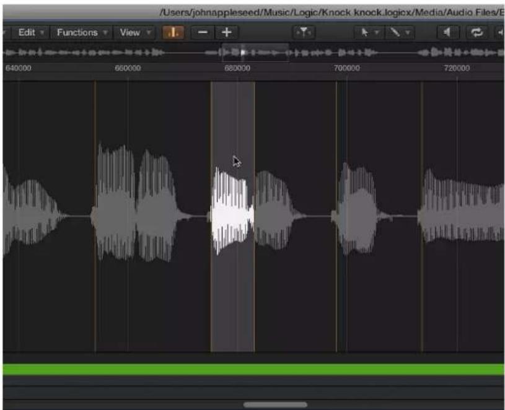Viewport: 505px width, 410px height.
Task: Click the waveform overview selection box
Action: click(x=255, y=53)
